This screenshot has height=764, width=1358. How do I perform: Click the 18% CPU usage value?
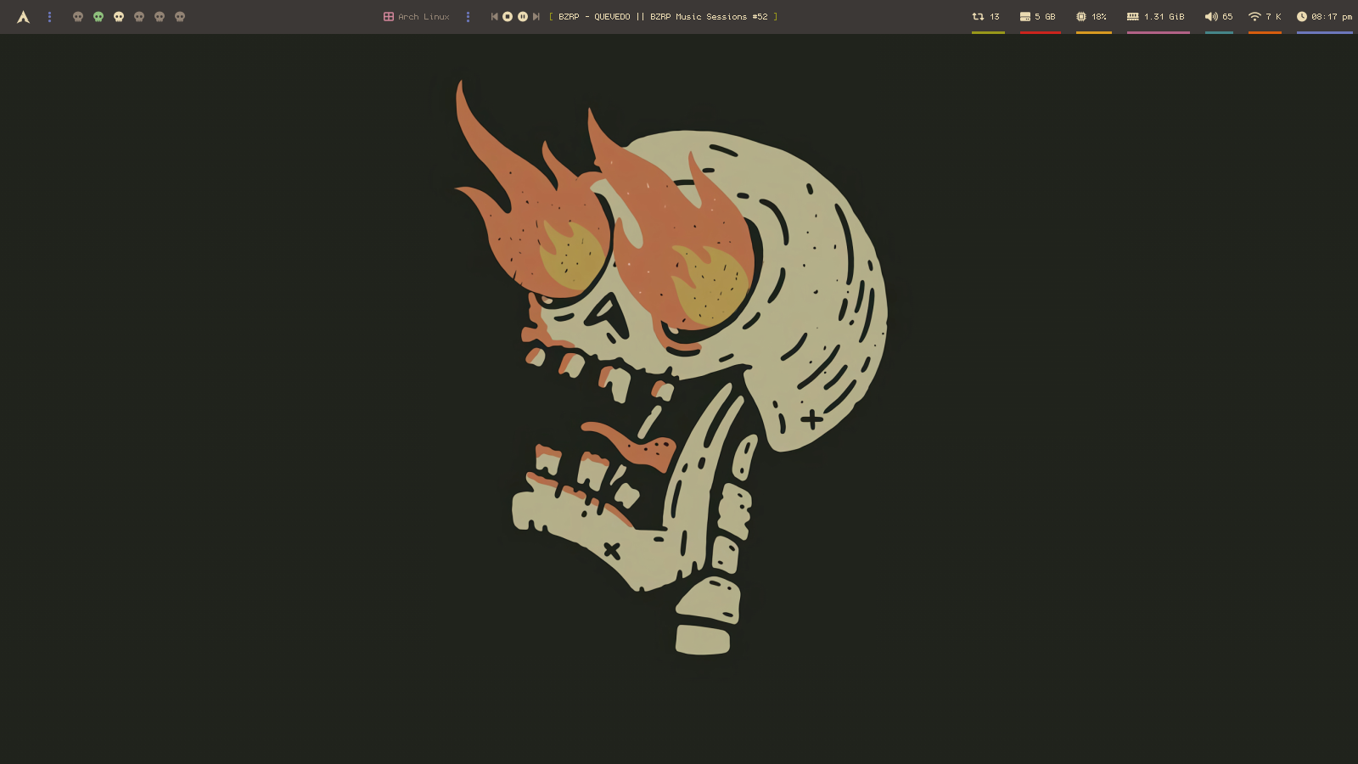pos(1099,17)
